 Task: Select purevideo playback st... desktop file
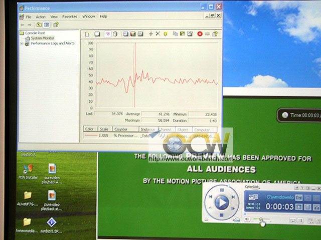click(x=52, y=200)
